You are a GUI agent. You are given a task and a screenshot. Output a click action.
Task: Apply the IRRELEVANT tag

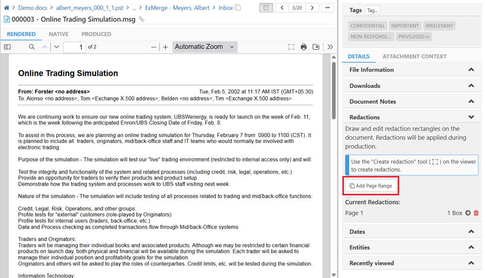439,26
